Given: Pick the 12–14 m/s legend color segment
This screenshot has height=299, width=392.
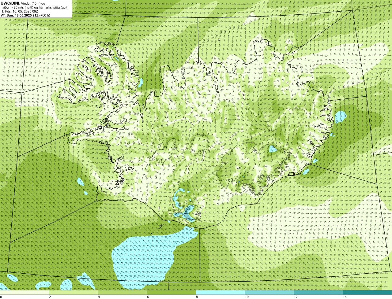Looking at the screenshot, I should 318,292.
